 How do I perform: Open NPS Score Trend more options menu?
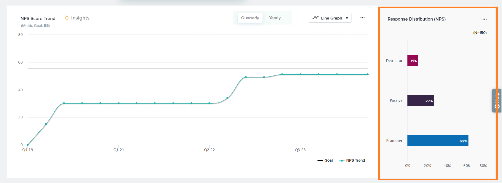362,18
